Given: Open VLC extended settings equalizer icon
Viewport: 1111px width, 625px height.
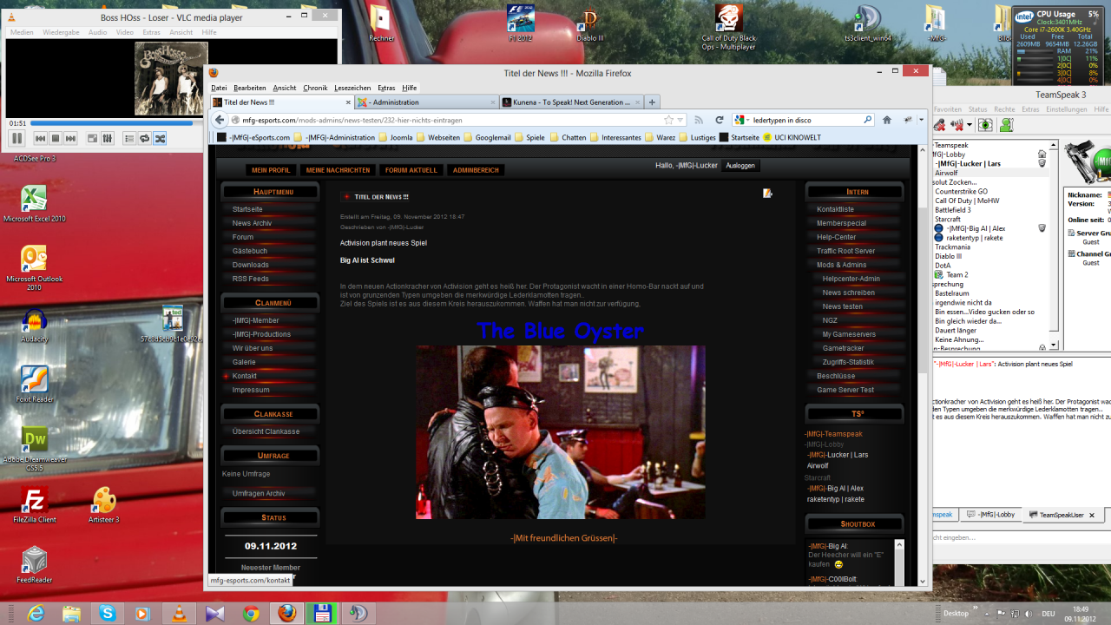Looking at the screenshot, I should point(108,138).
